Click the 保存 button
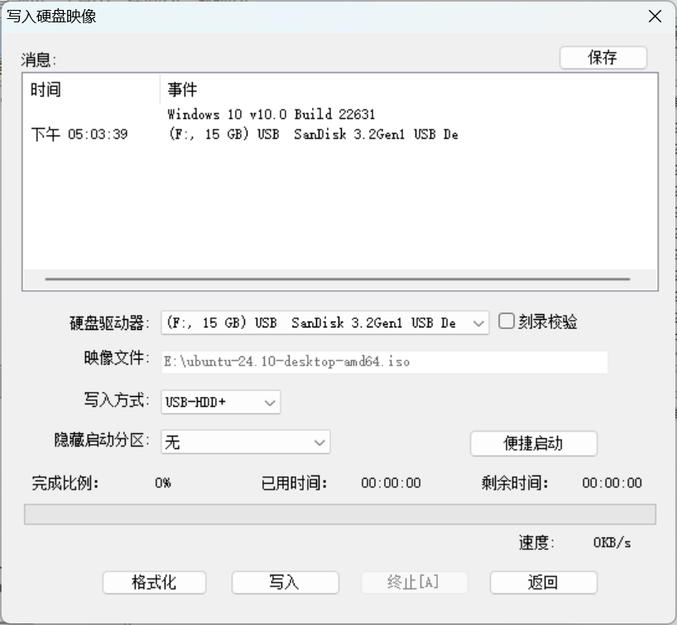 click(x=603, y=57)
